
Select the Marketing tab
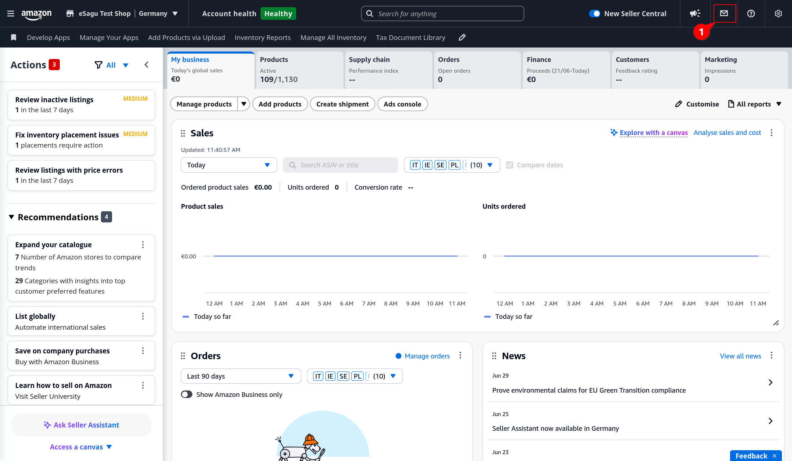pos(744,70)
